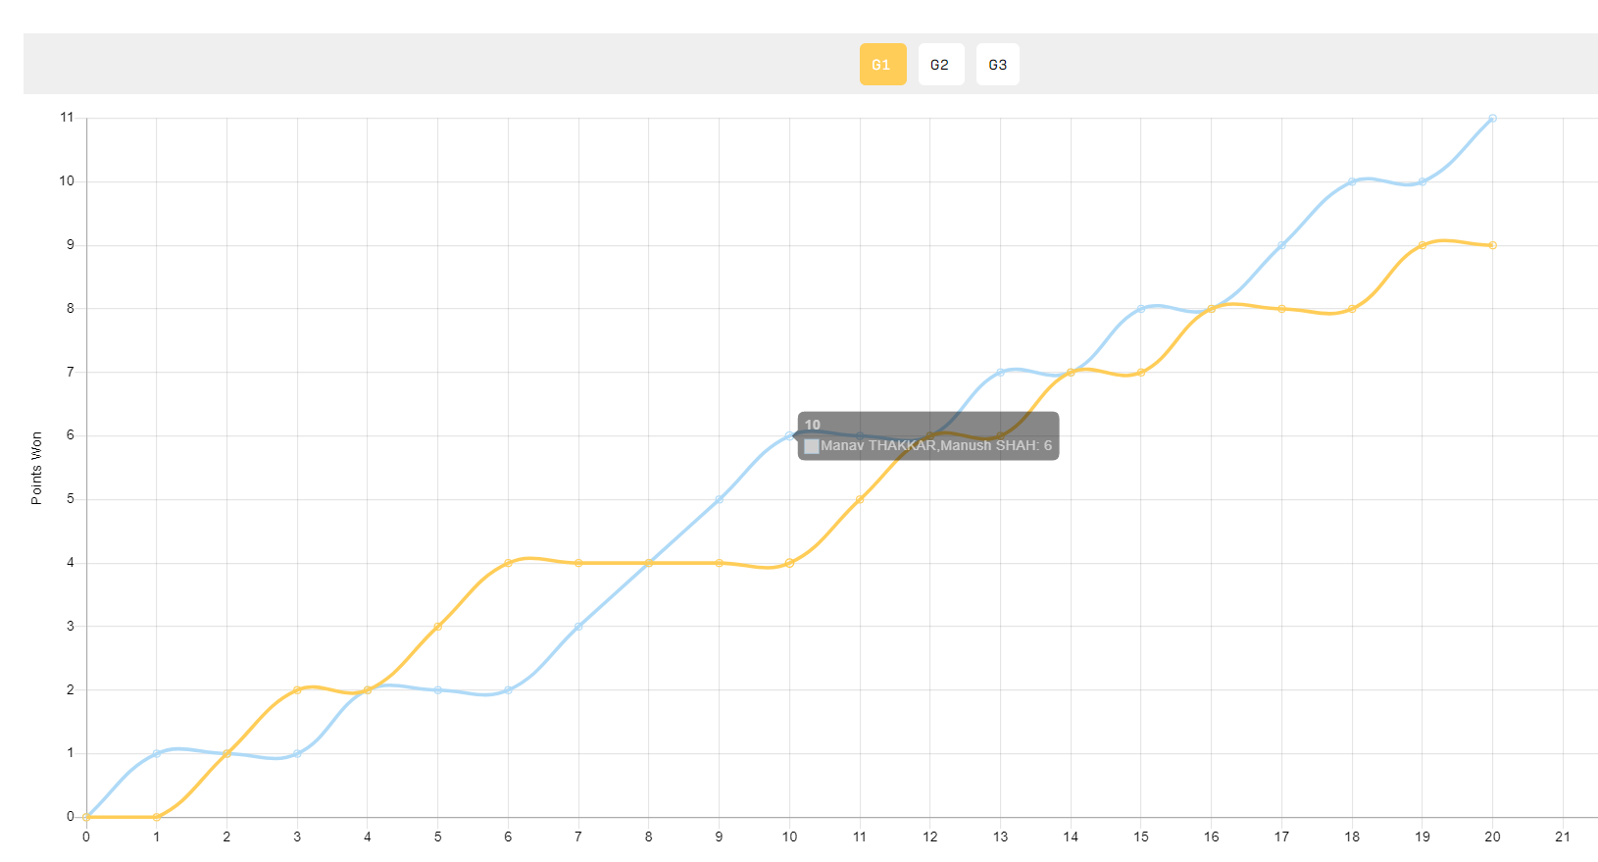Image resolution: width=1598 pixels, height=862 pixels.
Task: Select blue line point at rally 10
Action: (x=789, y=435)
